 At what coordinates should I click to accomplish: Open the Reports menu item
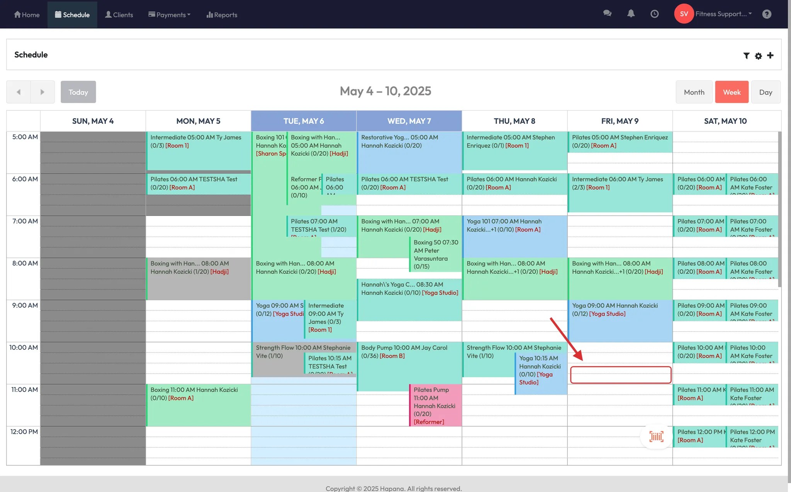pos(222,15)
